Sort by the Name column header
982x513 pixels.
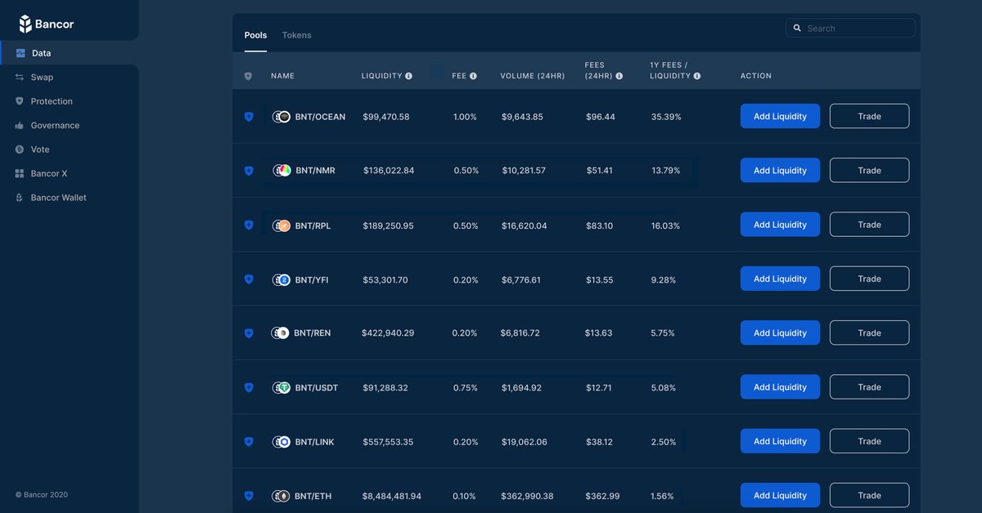pos(282,76)
